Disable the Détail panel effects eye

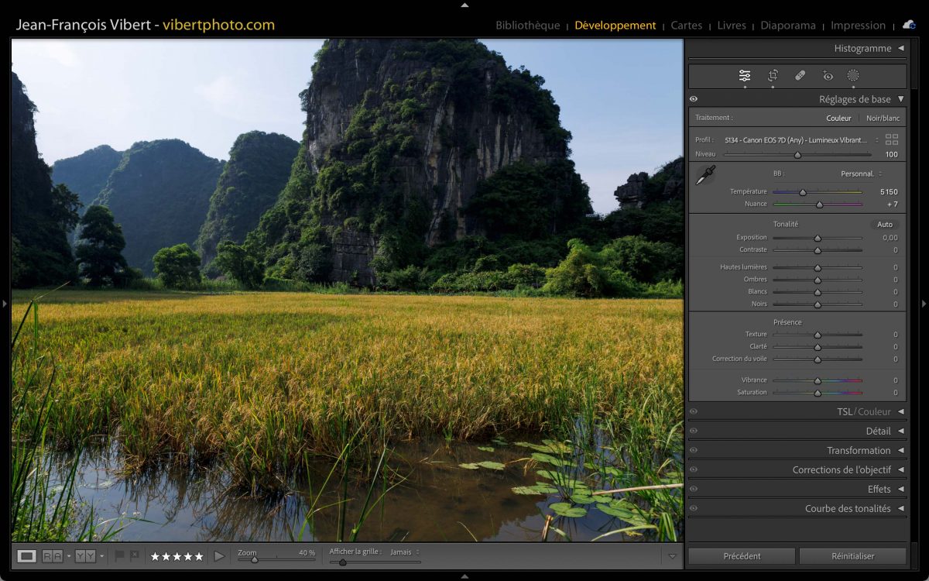[694, 431]
